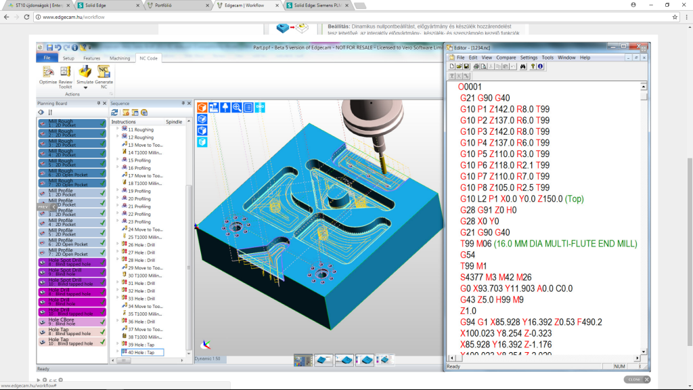
Task: Expand the 26 Hole : Drill instruction
Action: (x=118, y=244)
